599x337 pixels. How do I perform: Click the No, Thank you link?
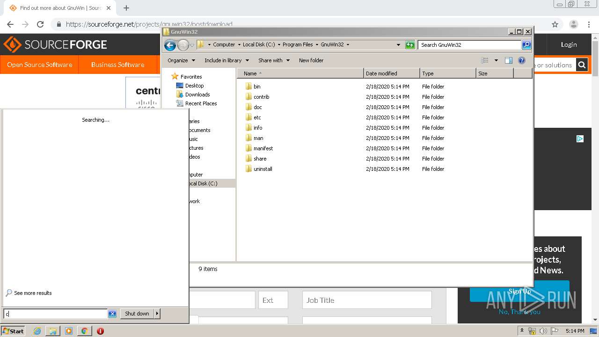[x=519, y=312]
